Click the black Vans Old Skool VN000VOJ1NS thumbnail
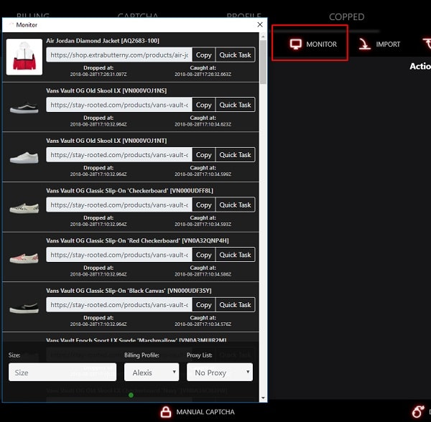The image size is (431, 422). click(x=24, y=108)
